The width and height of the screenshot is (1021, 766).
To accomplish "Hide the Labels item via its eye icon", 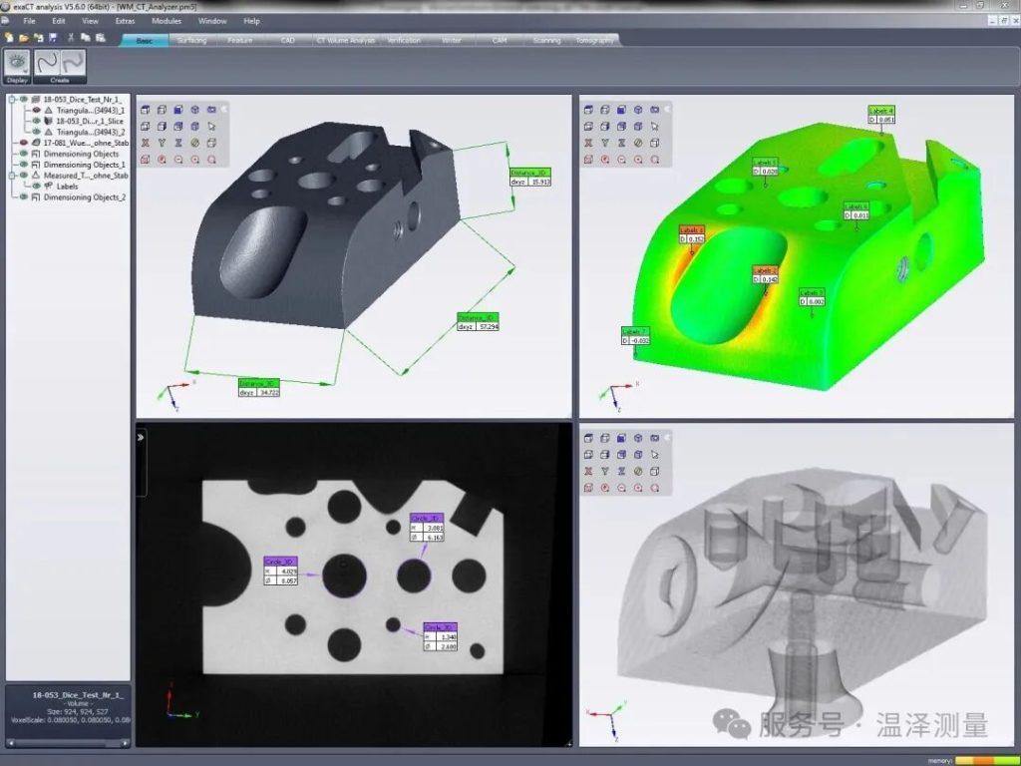I will click(x=36, y=186).
